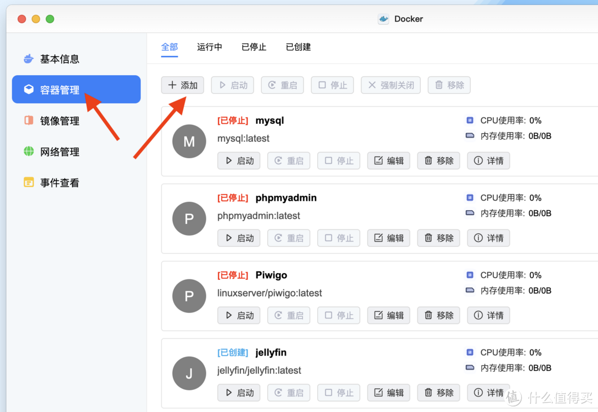Click the J avatar of jellyfin
The height and width of the screenshot is (412, 598).
click(x=189, y=373)
